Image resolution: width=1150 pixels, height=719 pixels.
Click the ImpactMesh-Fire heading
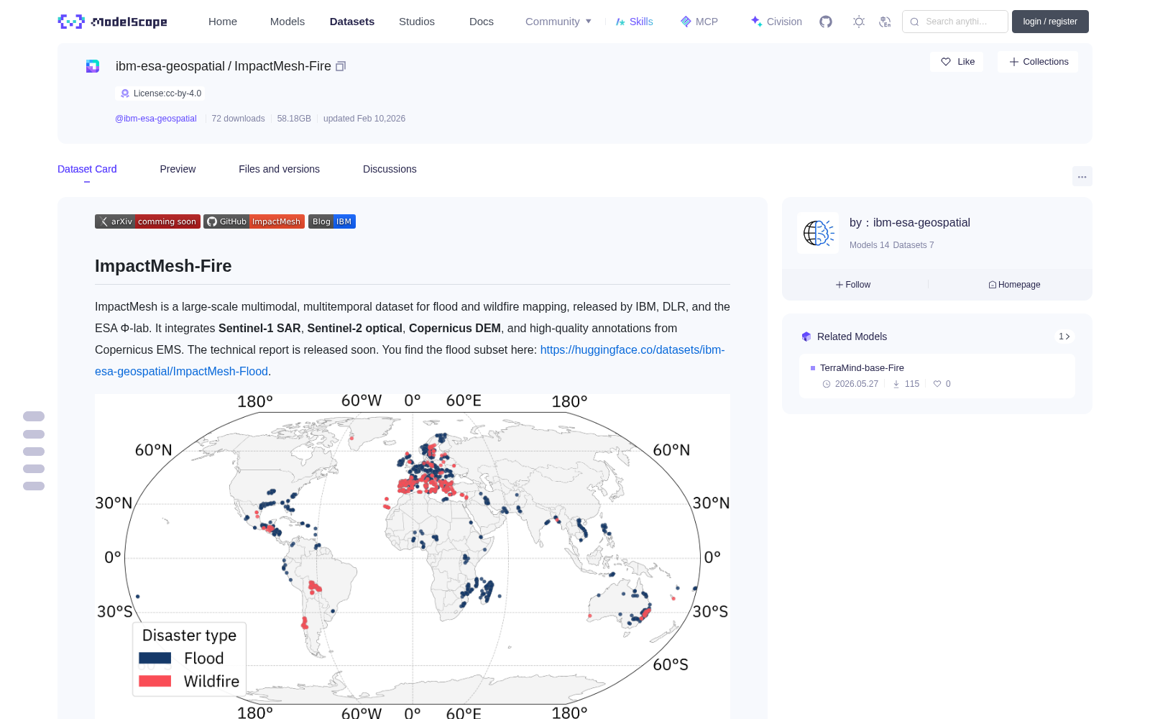coord(163,266)
